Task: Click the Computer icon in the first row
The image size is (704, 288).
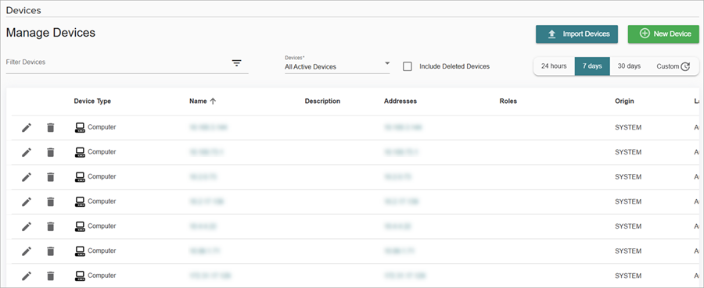Action: point(80,128)
